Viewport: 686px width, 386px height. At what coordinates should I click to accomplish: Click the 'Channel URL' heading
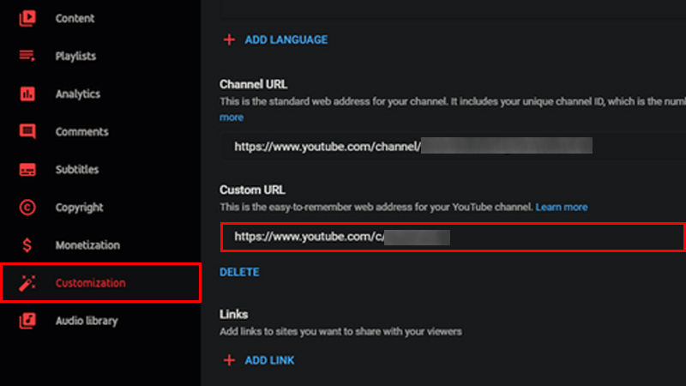(x=253, y=84)
